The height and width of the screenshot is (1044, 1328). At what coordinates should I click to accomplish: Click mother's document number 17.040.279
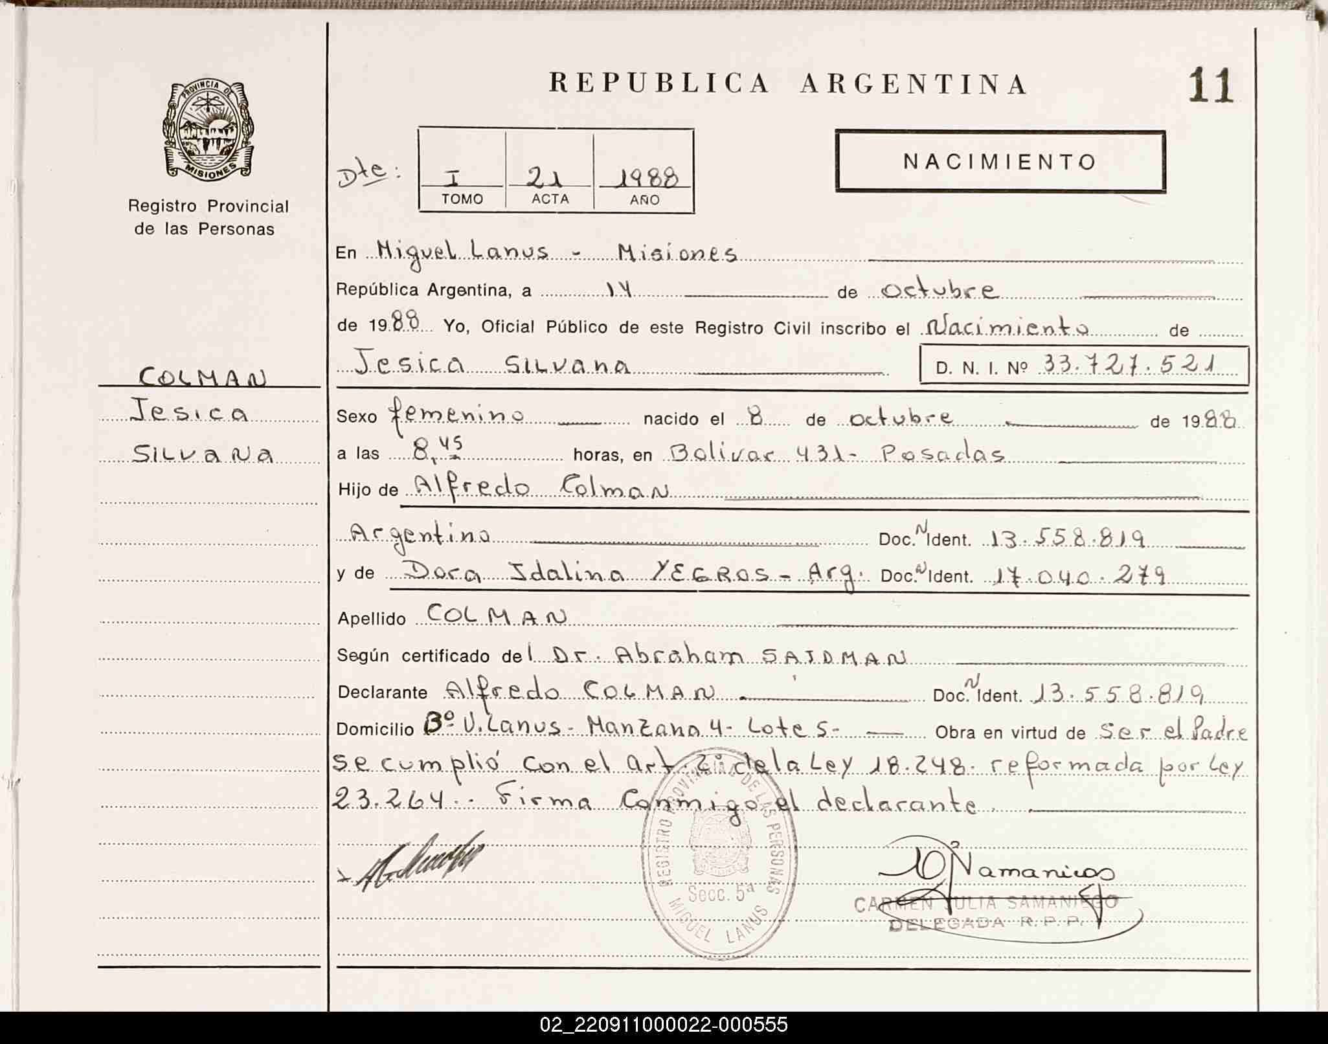tap(1079, 575)
